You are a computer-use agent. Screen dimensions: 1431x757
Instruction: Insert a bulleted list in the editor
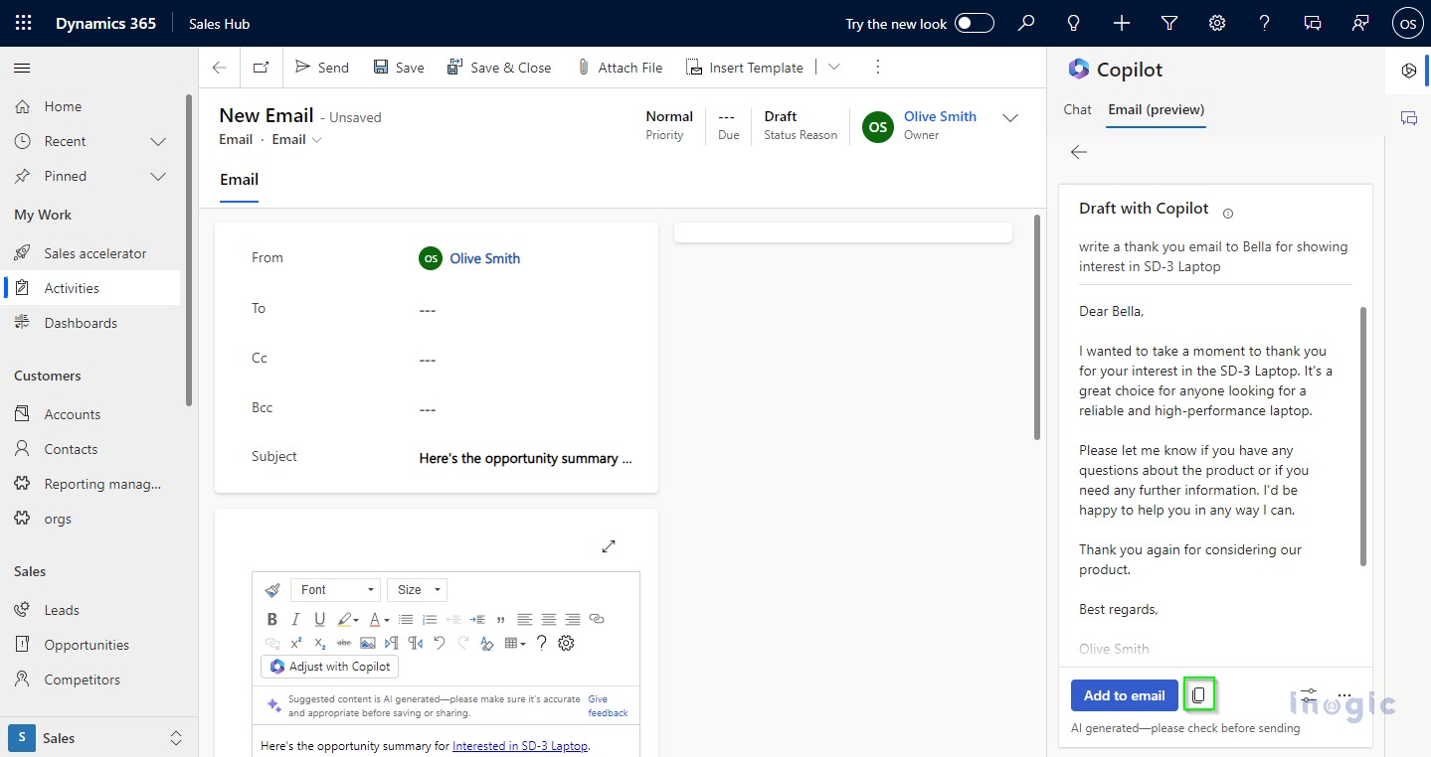click(x=406, y=619)
